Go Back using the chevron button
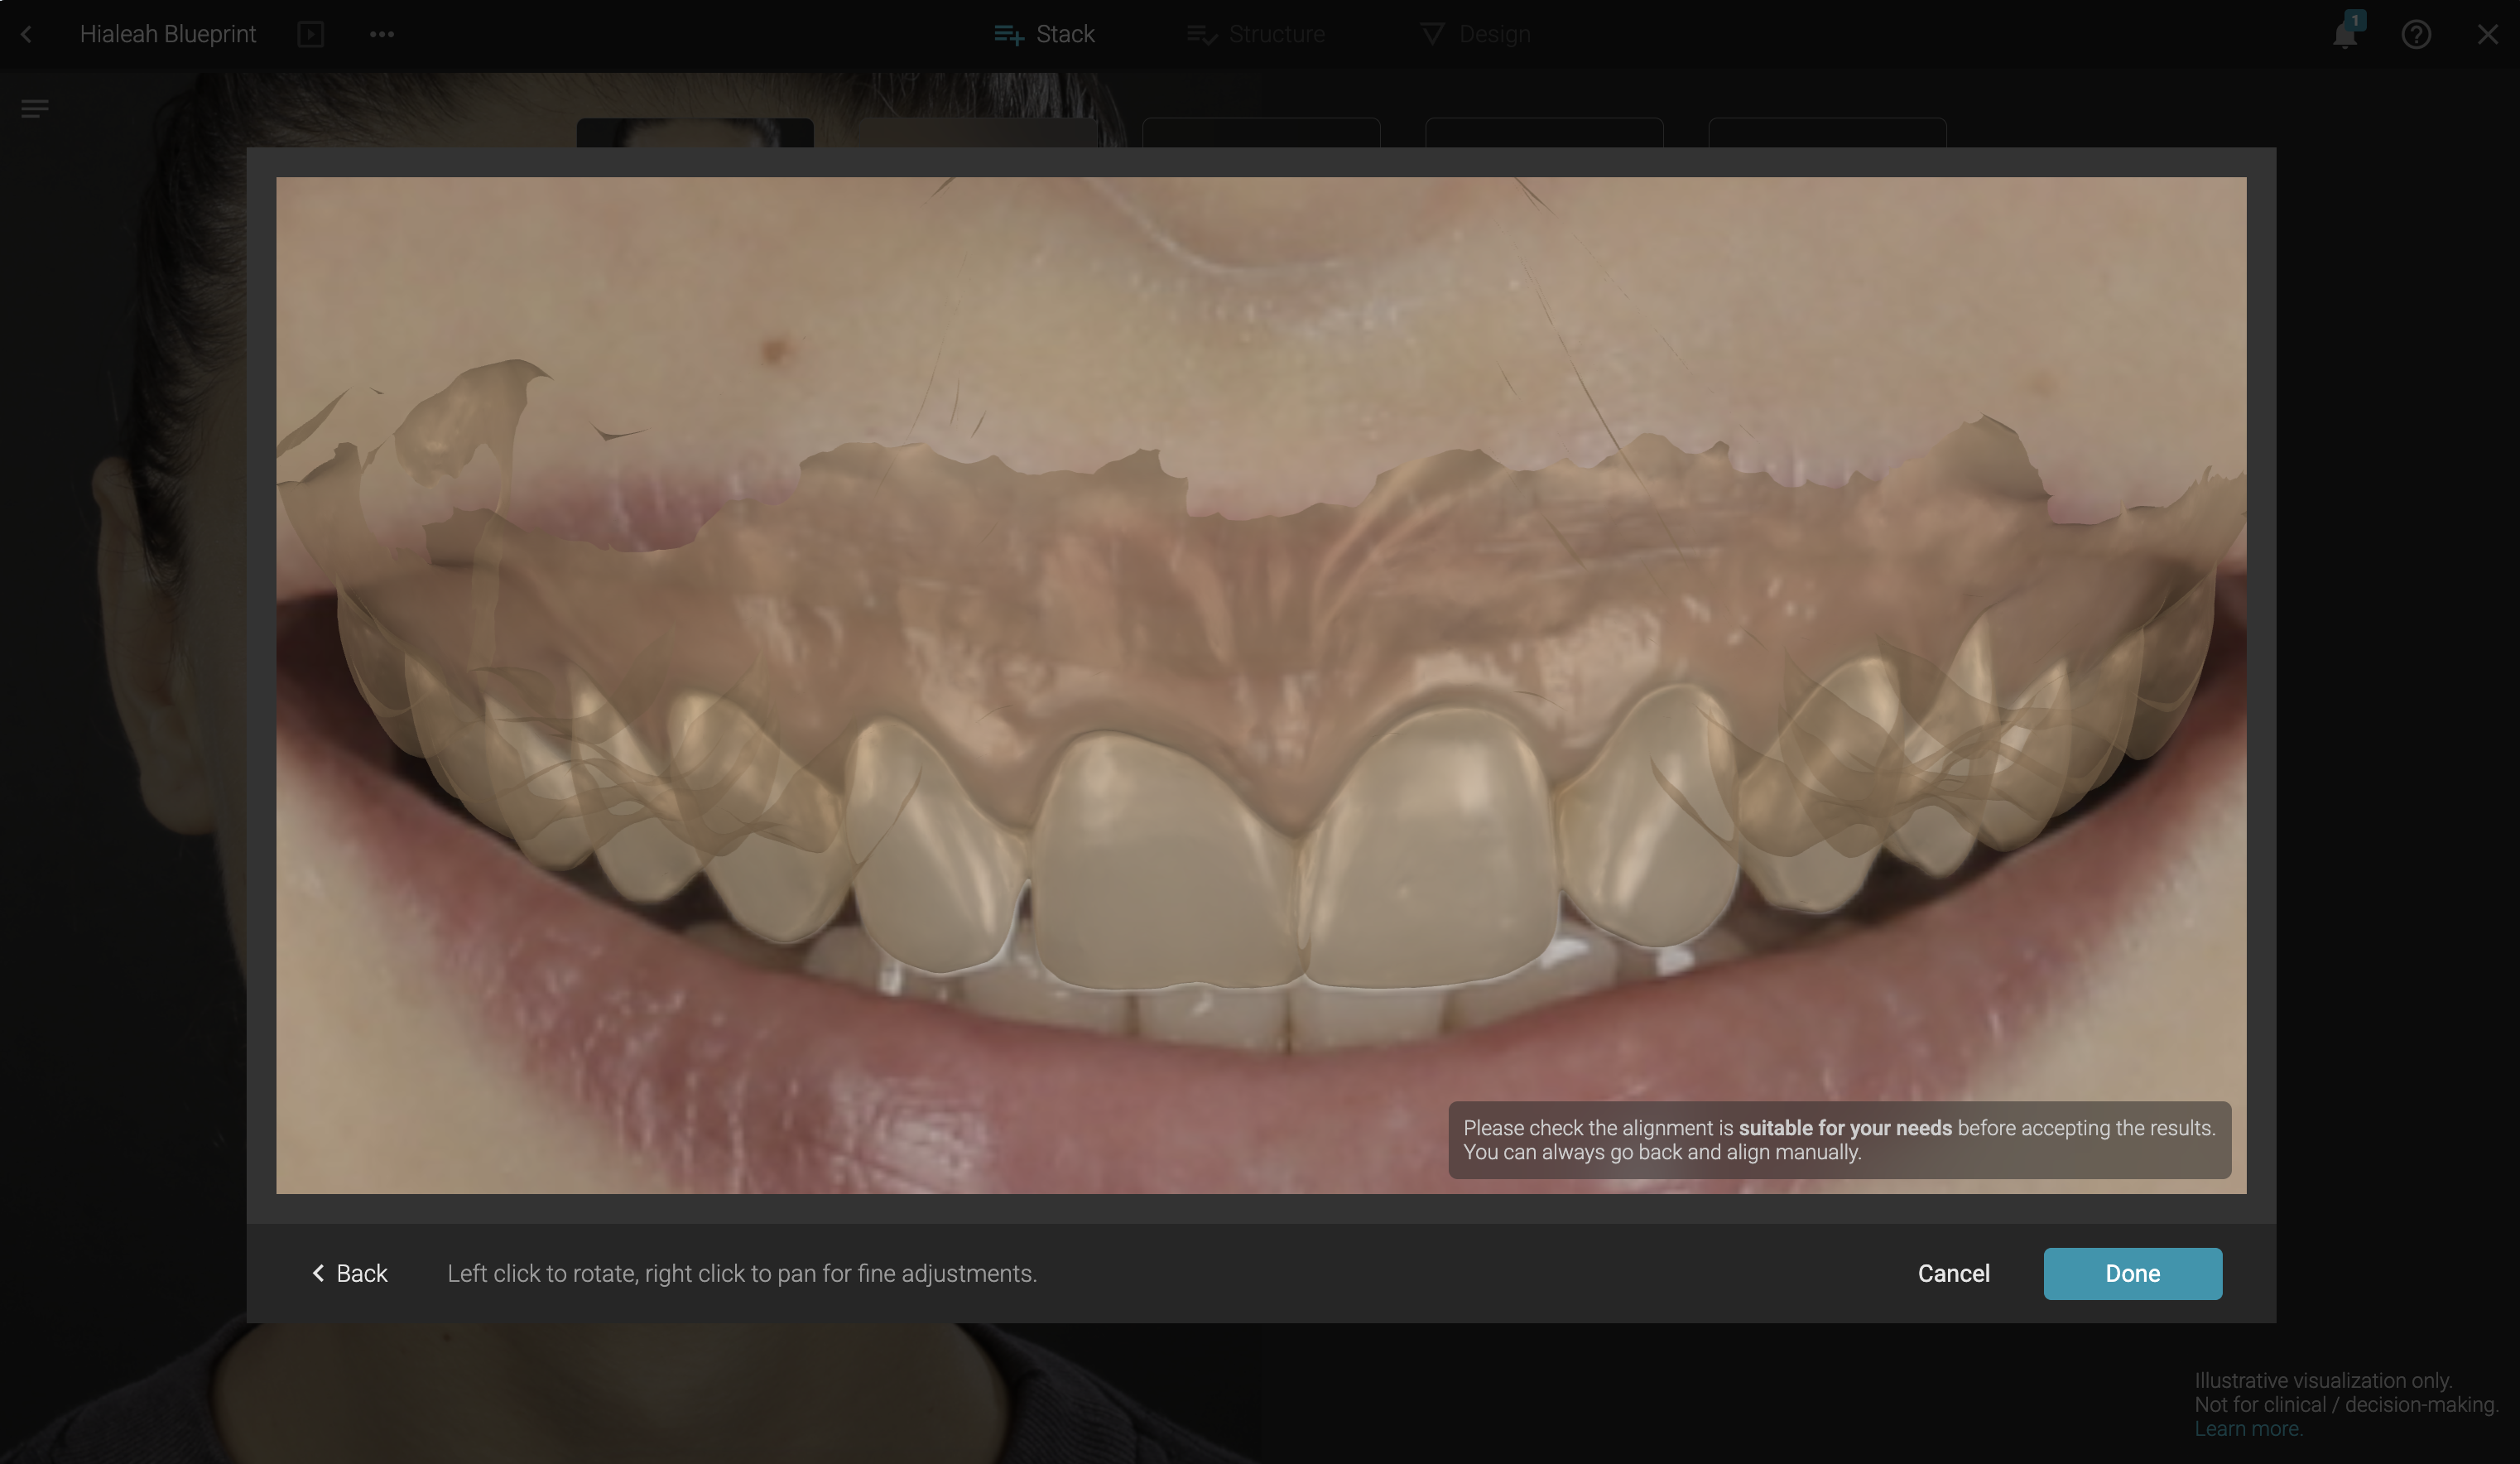This screenshot has width=2520, height=1464. click(x=349, y=1273)
